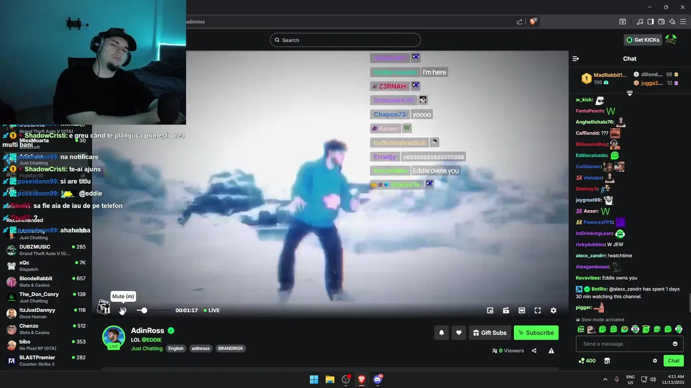Click the taskbar microphone icon
691x388 pixels.
point(617,379)
